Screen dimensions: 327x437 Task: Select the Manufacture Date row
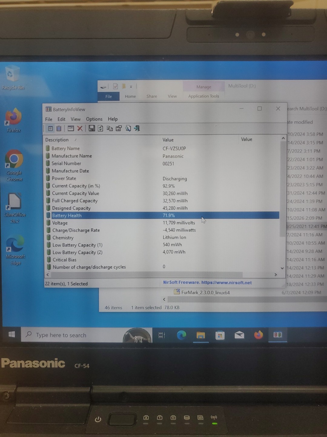click(x=162, y=171)
